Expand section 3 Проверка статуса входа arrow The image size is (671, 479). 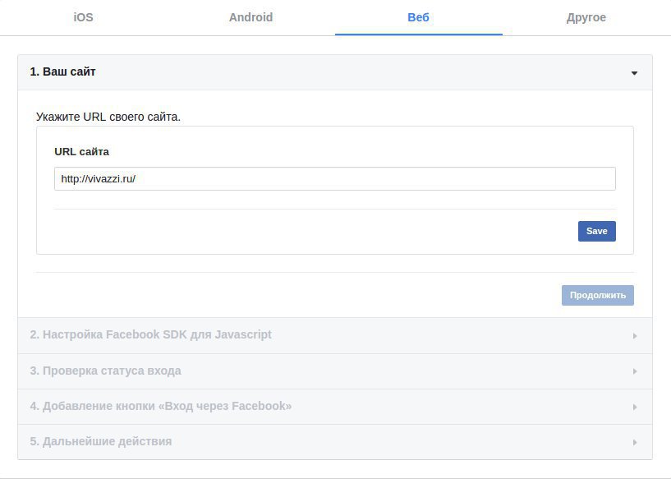tap(635, 371)
